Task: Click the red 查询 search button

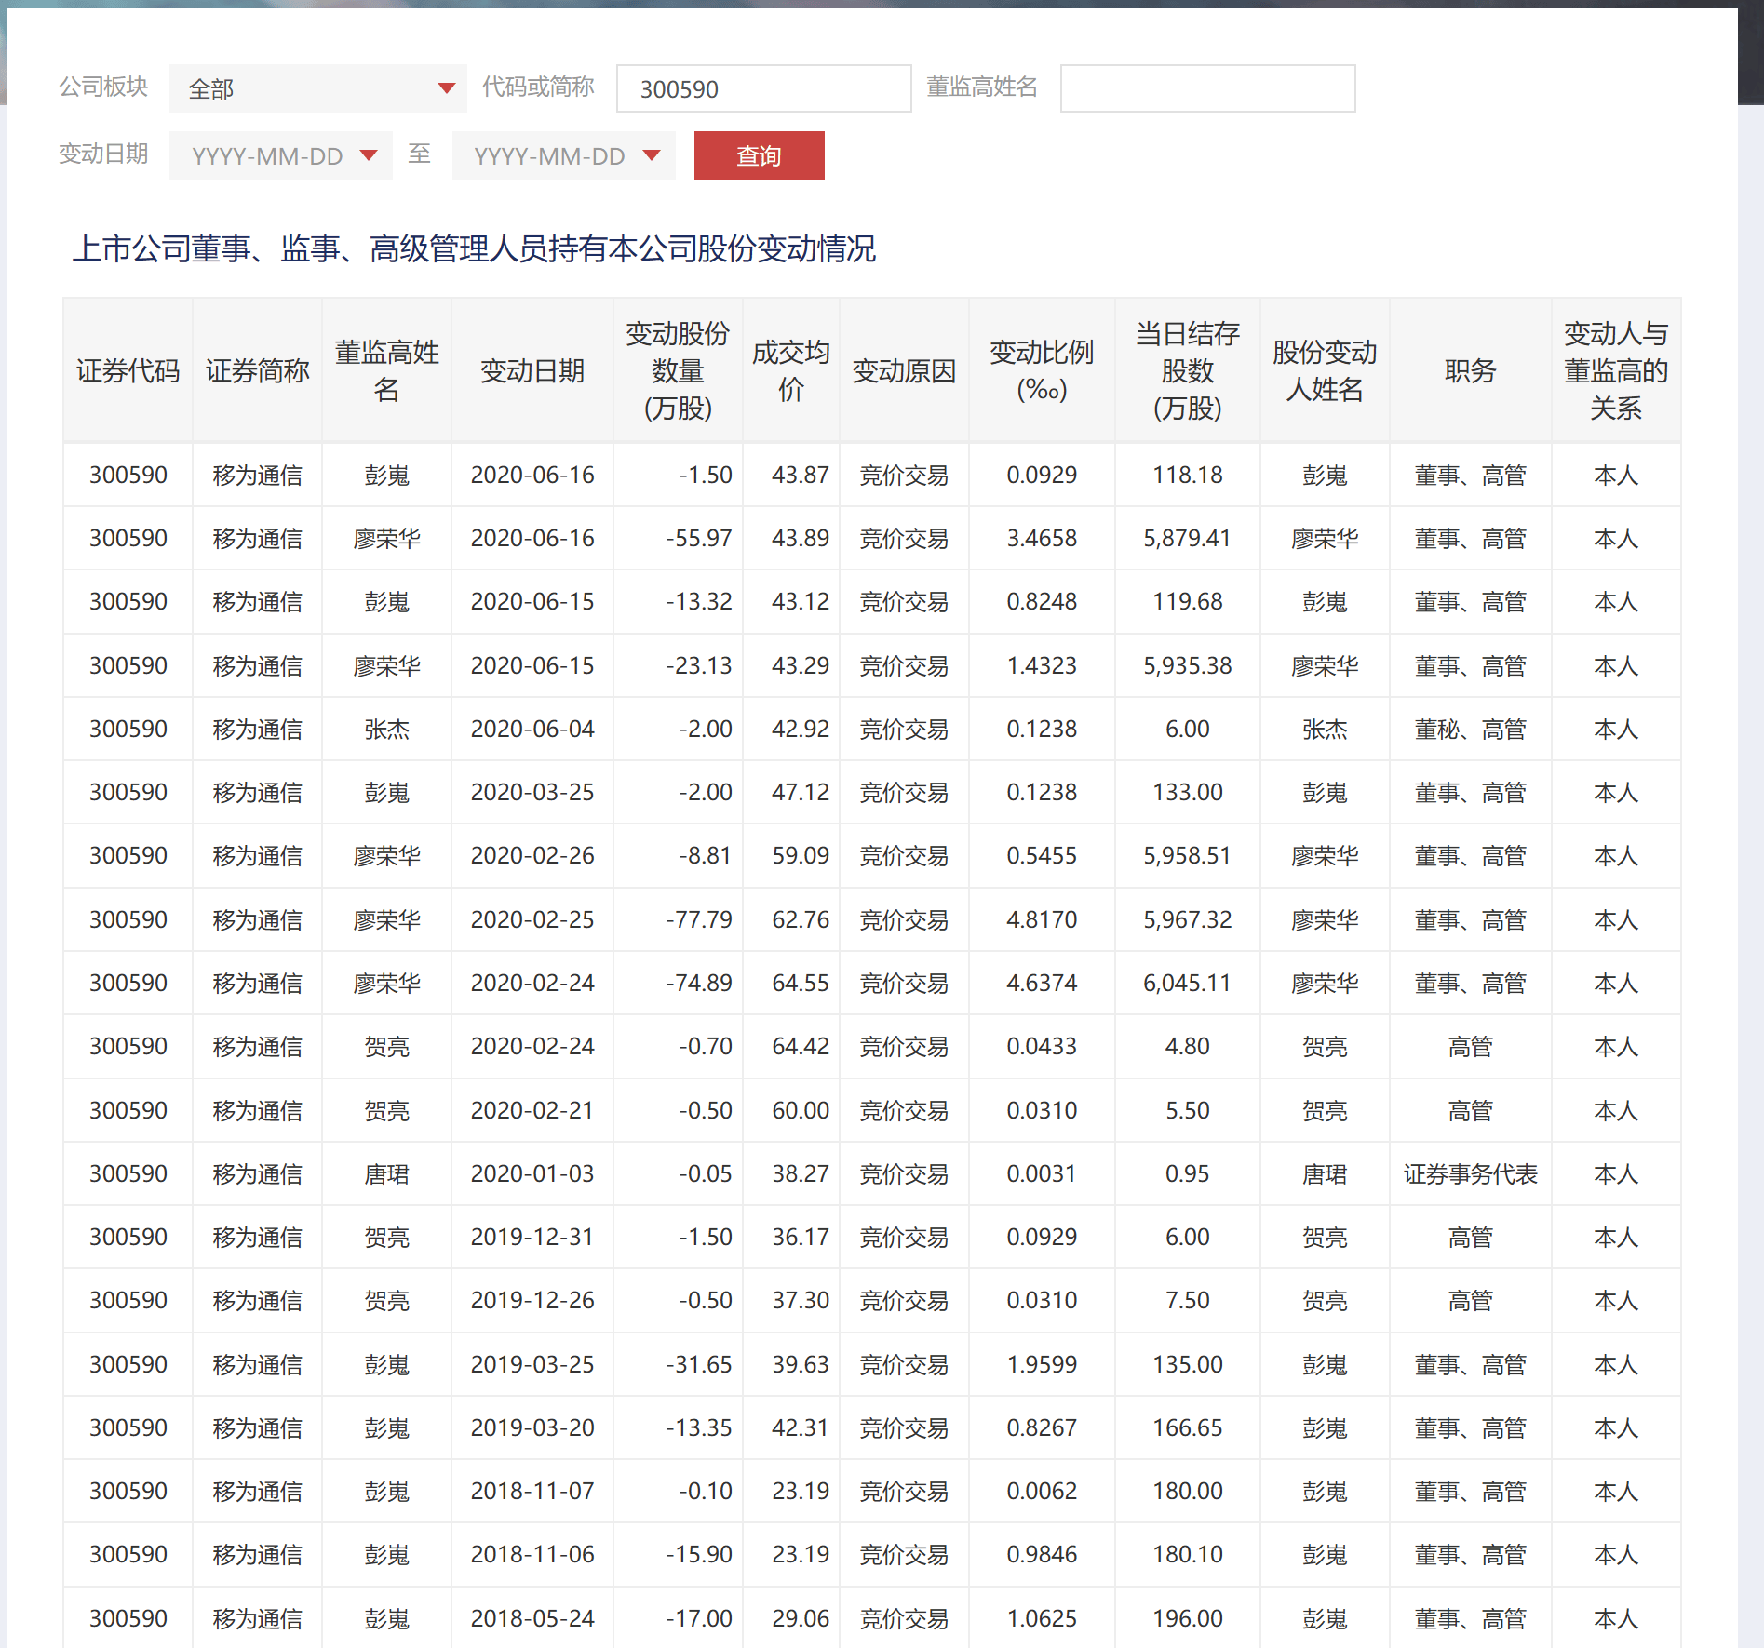Action: click(x=759, y=155)
